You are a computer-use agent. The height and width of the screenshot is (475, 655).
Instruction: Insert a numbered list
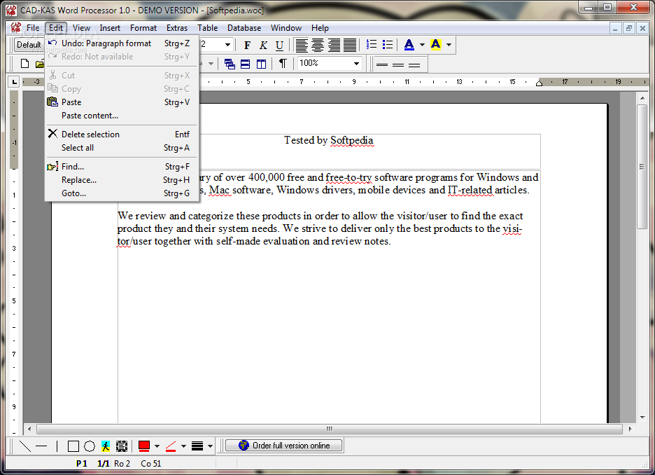pyautogui.click(x=371, y=45)
